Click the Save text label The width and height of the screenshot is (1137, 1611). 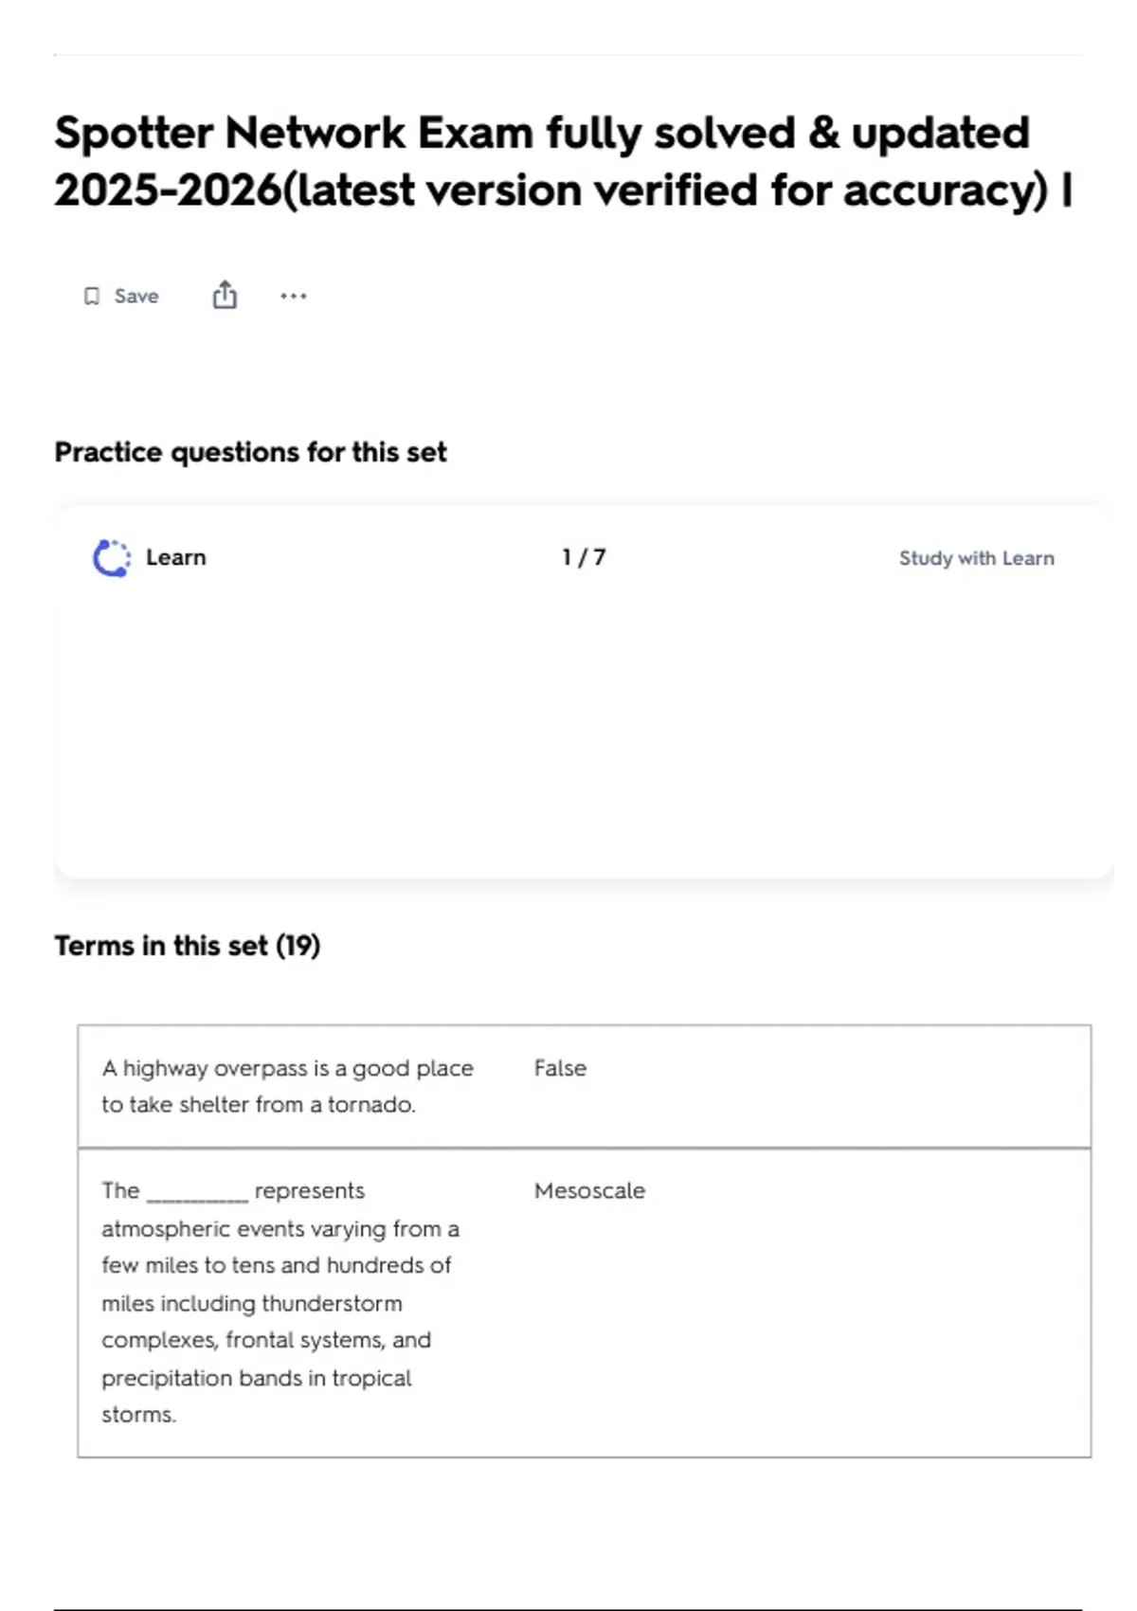[x=136, y=297]
